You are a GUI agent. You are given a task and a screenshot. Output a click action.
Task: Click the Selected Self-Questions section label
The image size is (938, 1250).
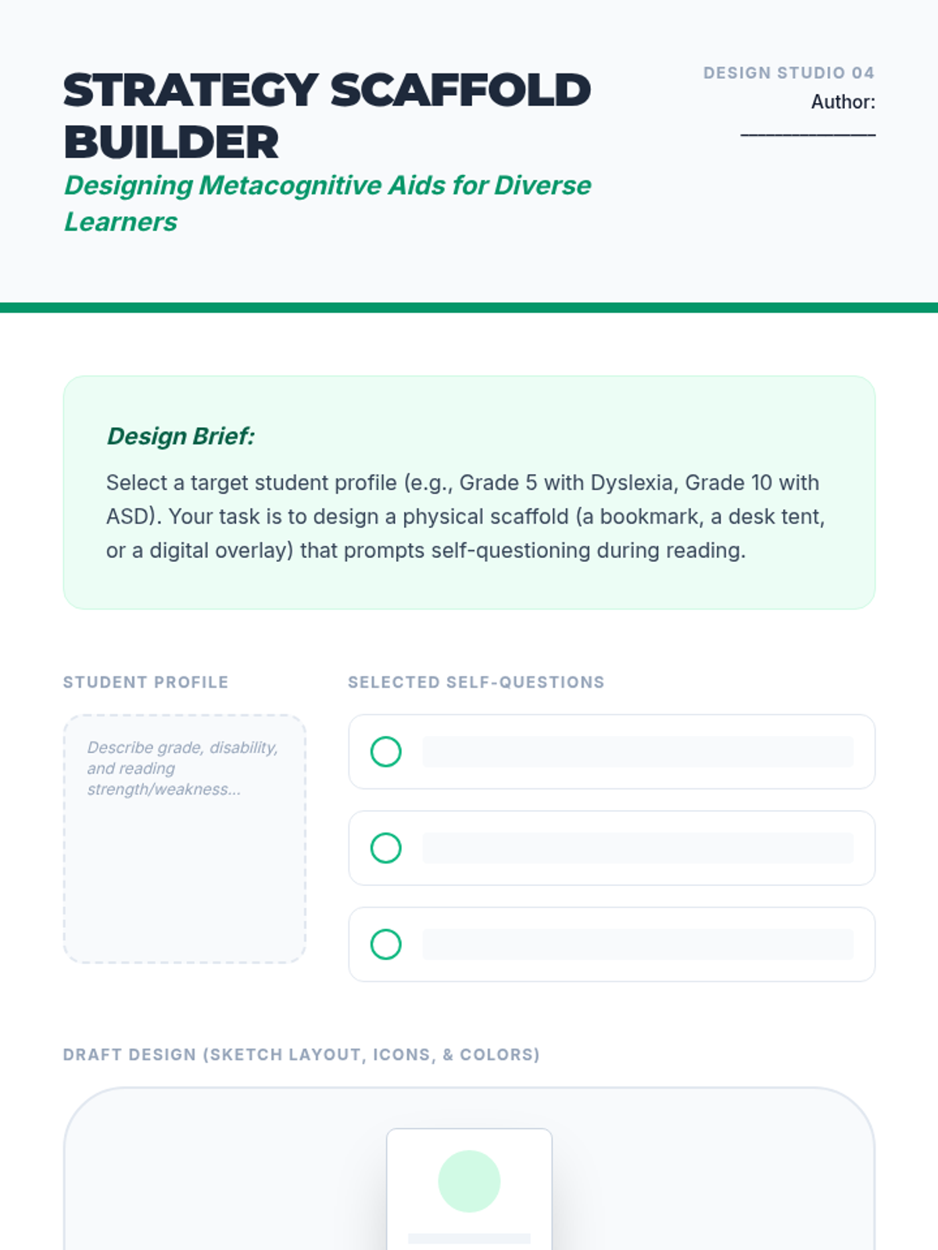click(476, 682)
